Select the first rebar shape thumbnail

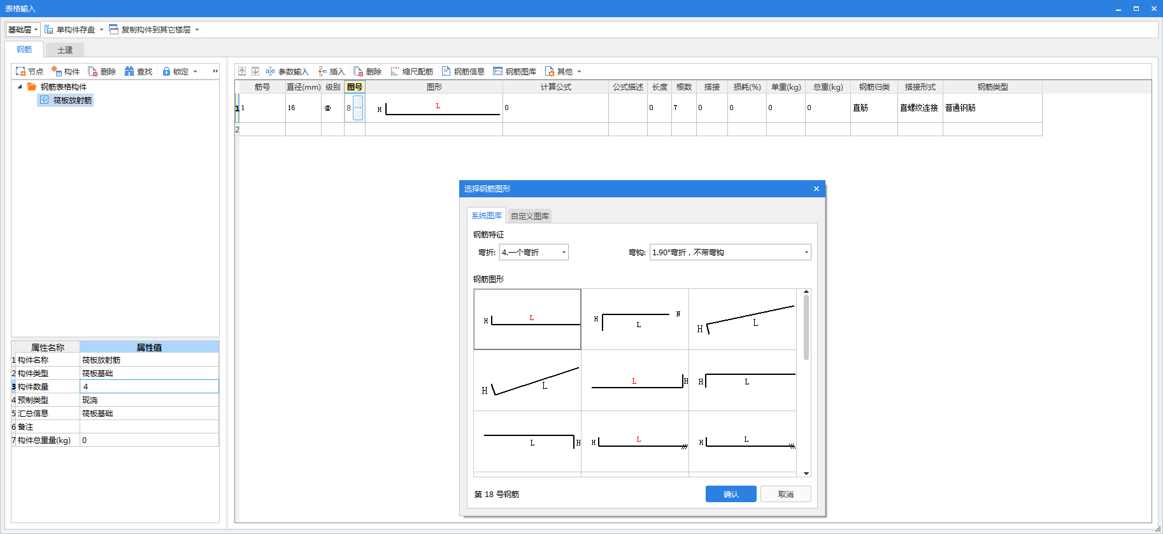(527, 320)
